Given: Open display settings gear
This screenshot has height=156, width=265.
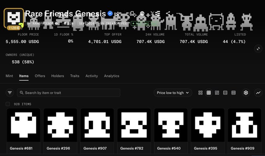Looking at the screenshot, I should point(246,93).
